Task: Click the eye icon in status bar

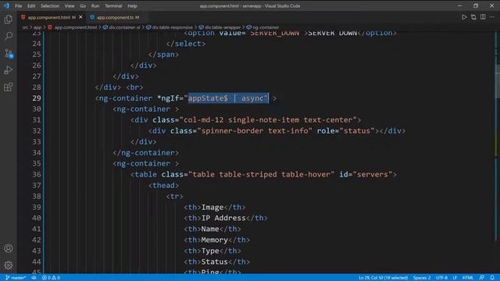Action: click(34, 278)
